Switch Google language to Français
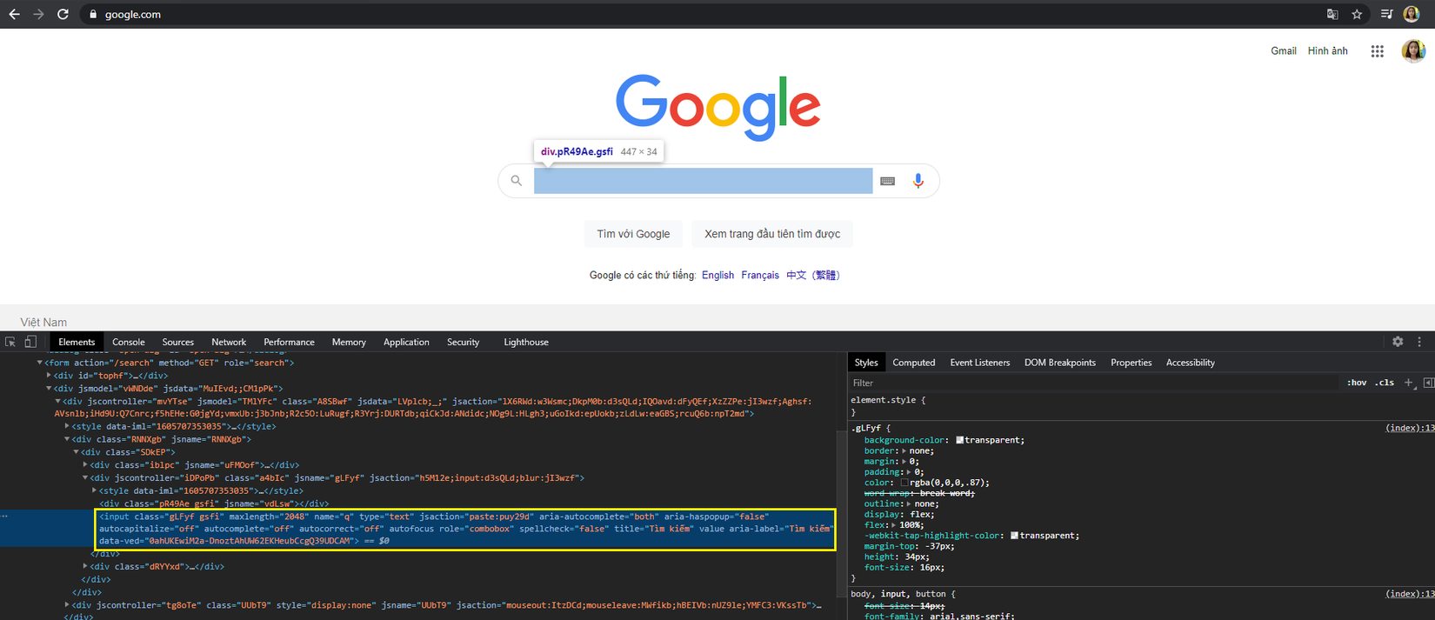The height and width of the screenshot is (620, 1435). [760, 275]
